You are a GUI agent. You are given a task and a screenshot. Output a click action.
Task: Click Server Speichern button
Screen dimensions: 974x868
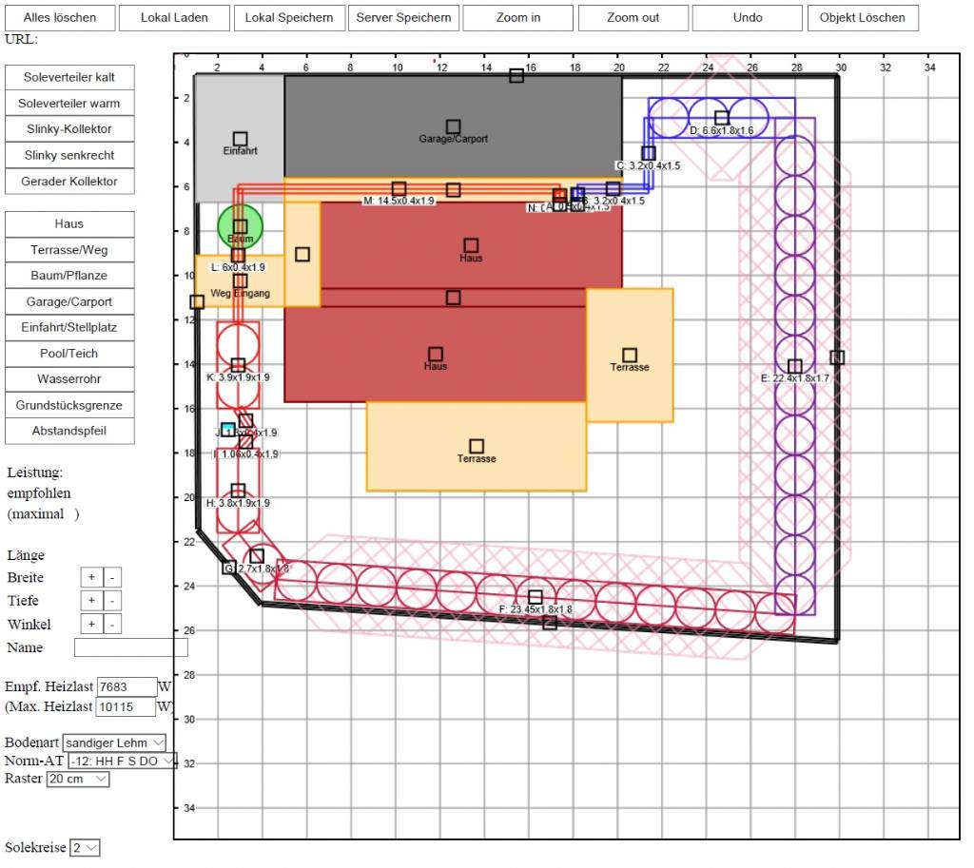403,18
